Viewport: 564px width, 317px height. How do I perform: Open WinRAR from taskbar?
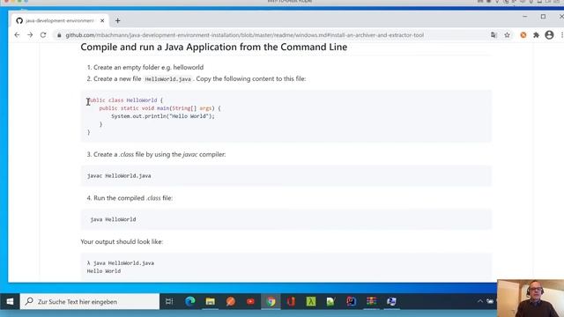point(371,301)
